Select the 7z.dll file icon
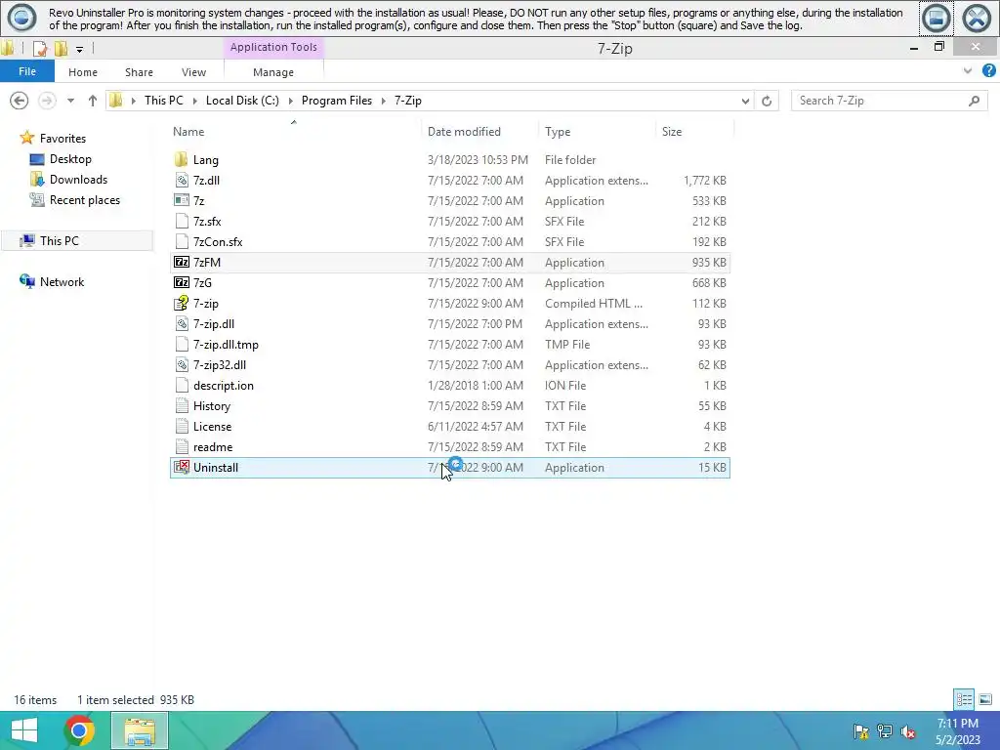 pos(182,181)
